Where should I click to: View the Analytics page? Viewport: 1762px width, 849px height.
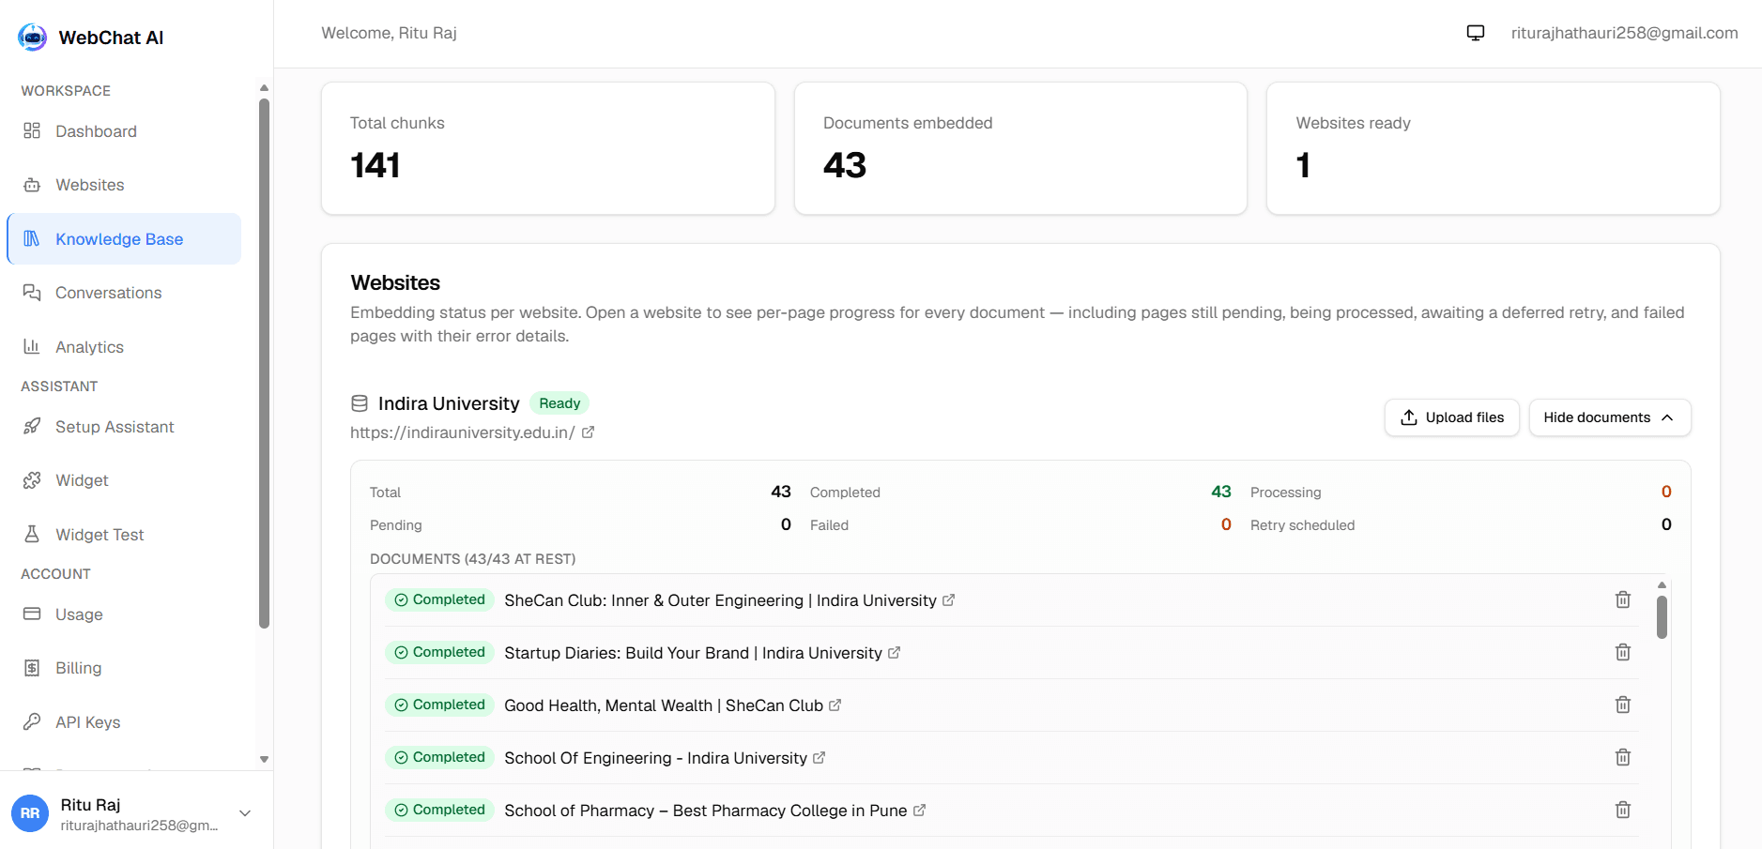124,347
